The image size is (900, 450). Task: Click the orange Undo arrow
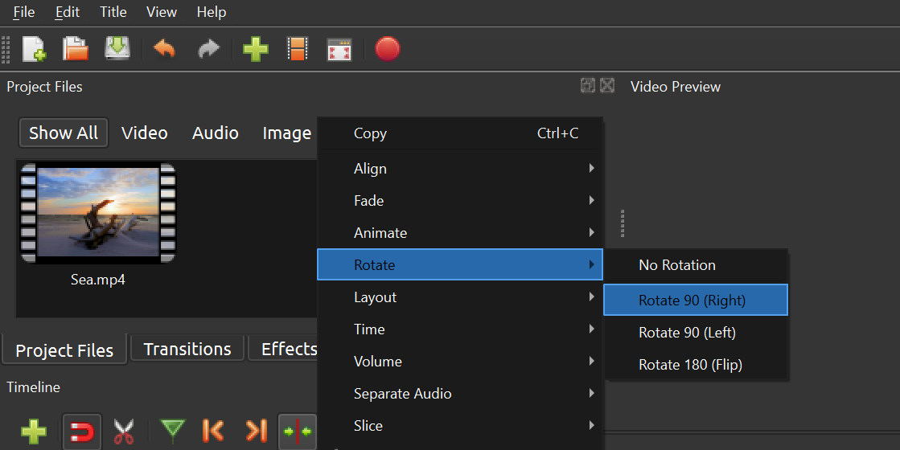point(165,50)
